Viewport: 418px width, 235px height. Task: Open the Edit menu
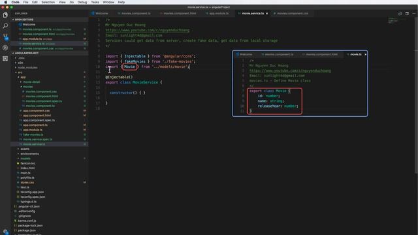pyautogui.click(x=35, y=2)
